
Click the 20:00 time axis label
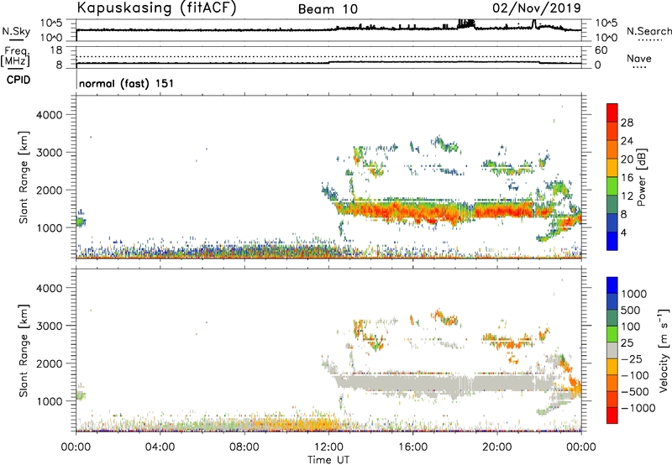point(497,447)
